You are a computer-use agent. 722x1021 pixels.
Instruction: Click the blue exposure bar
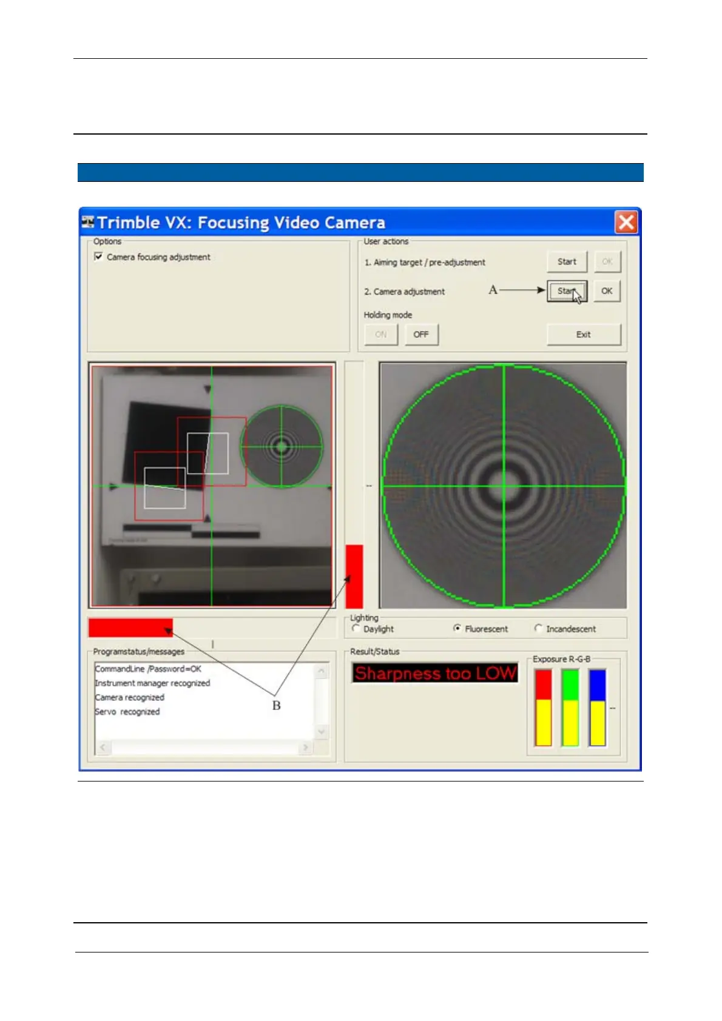coord(598,708)
